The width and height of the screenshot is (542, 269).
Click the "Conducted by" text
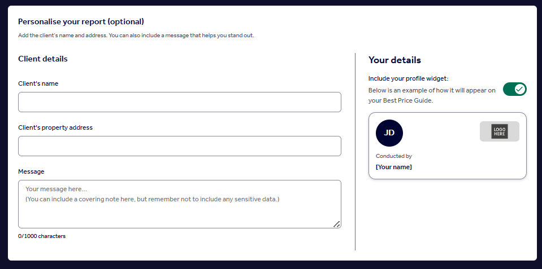[x=394, y=156]
